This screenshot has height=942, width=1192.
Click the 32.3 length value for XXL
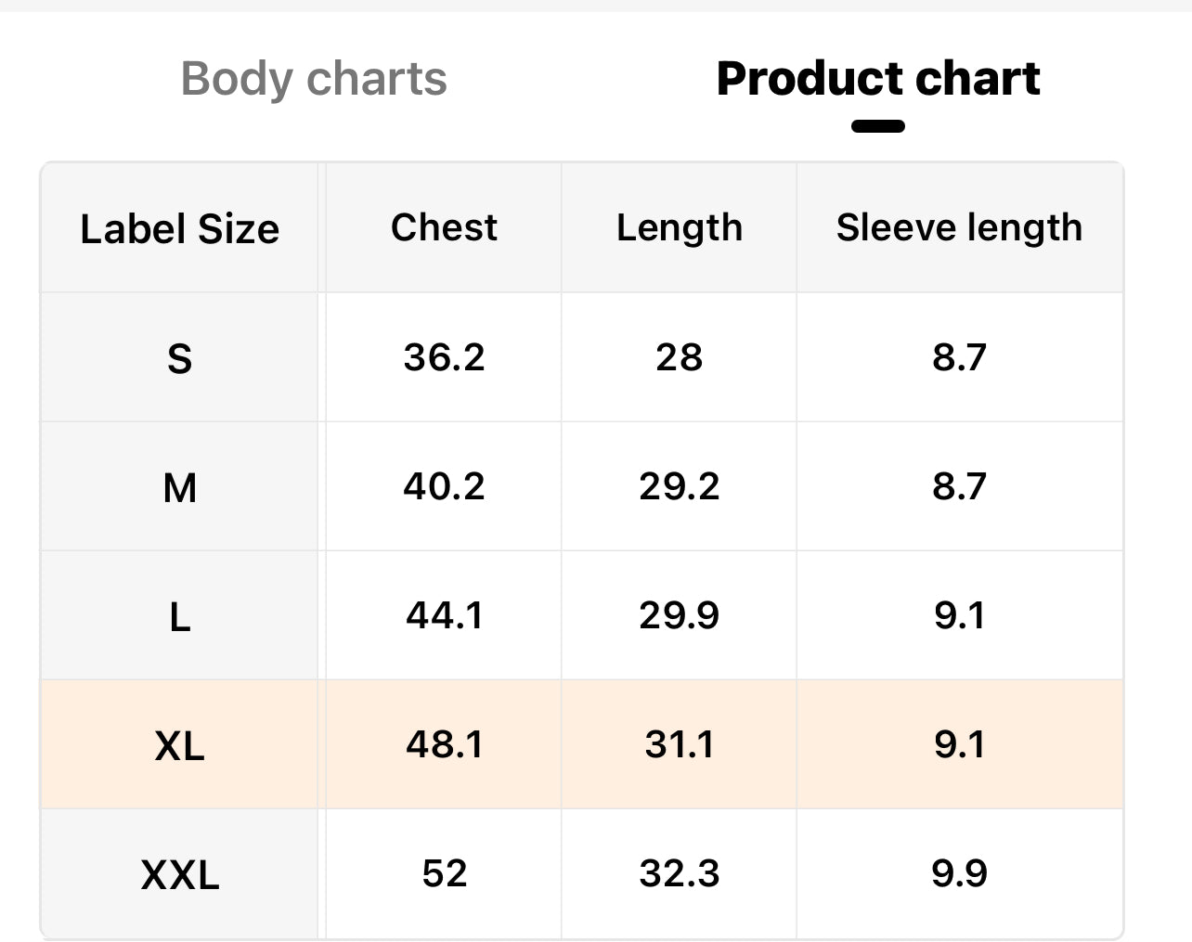click(679, 873)
